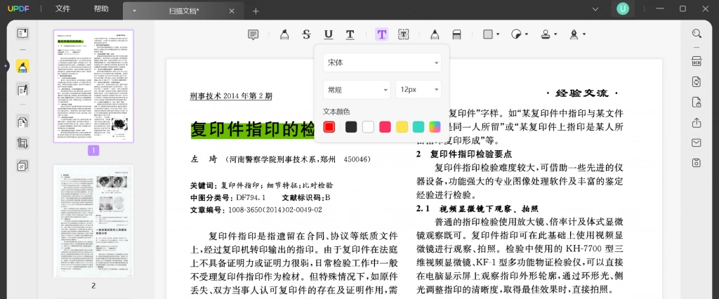The image size is (719, 299).
Task: Select the sticky note comment tool
Action: [x=253, y=34]
